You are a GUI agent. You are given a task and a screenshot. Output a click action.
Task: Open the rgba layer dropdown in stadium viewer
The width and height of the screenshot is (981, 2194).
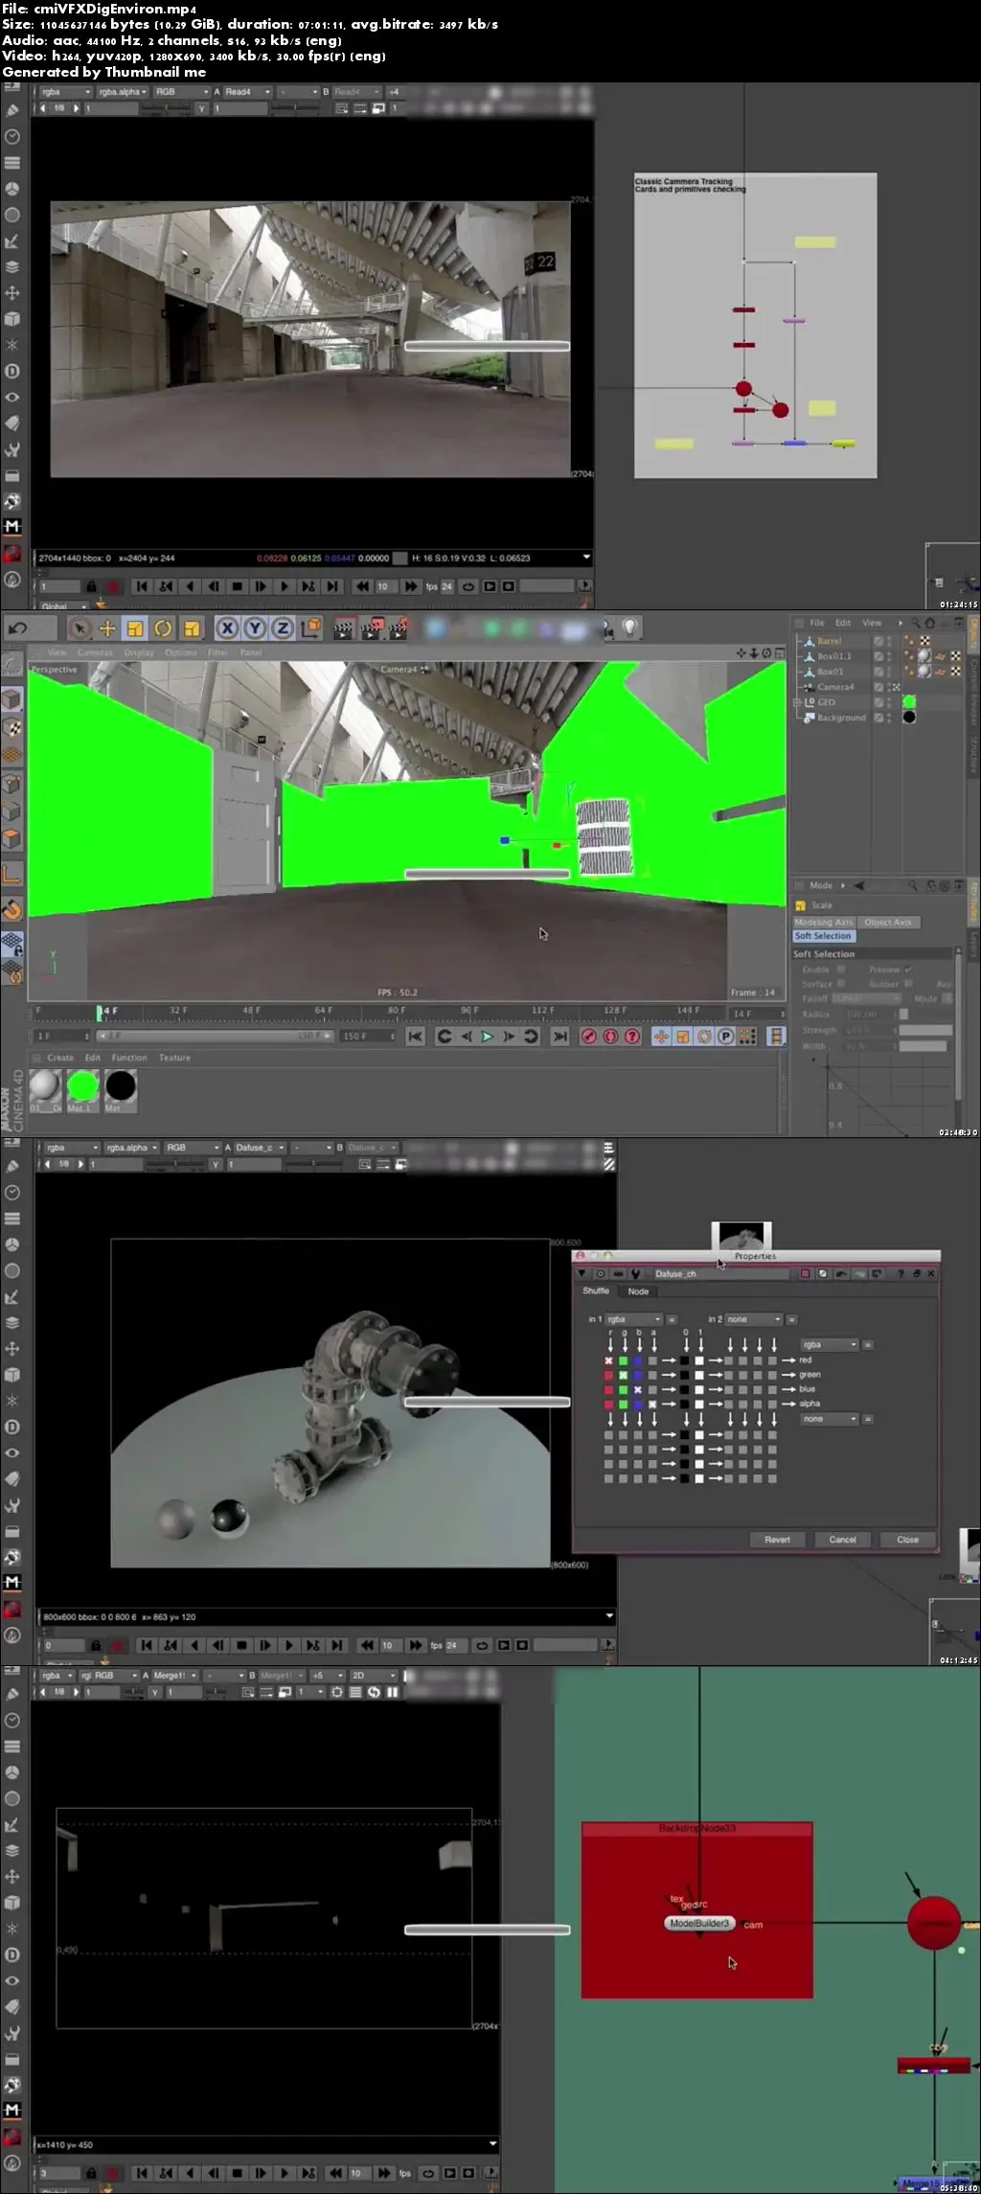65,92
